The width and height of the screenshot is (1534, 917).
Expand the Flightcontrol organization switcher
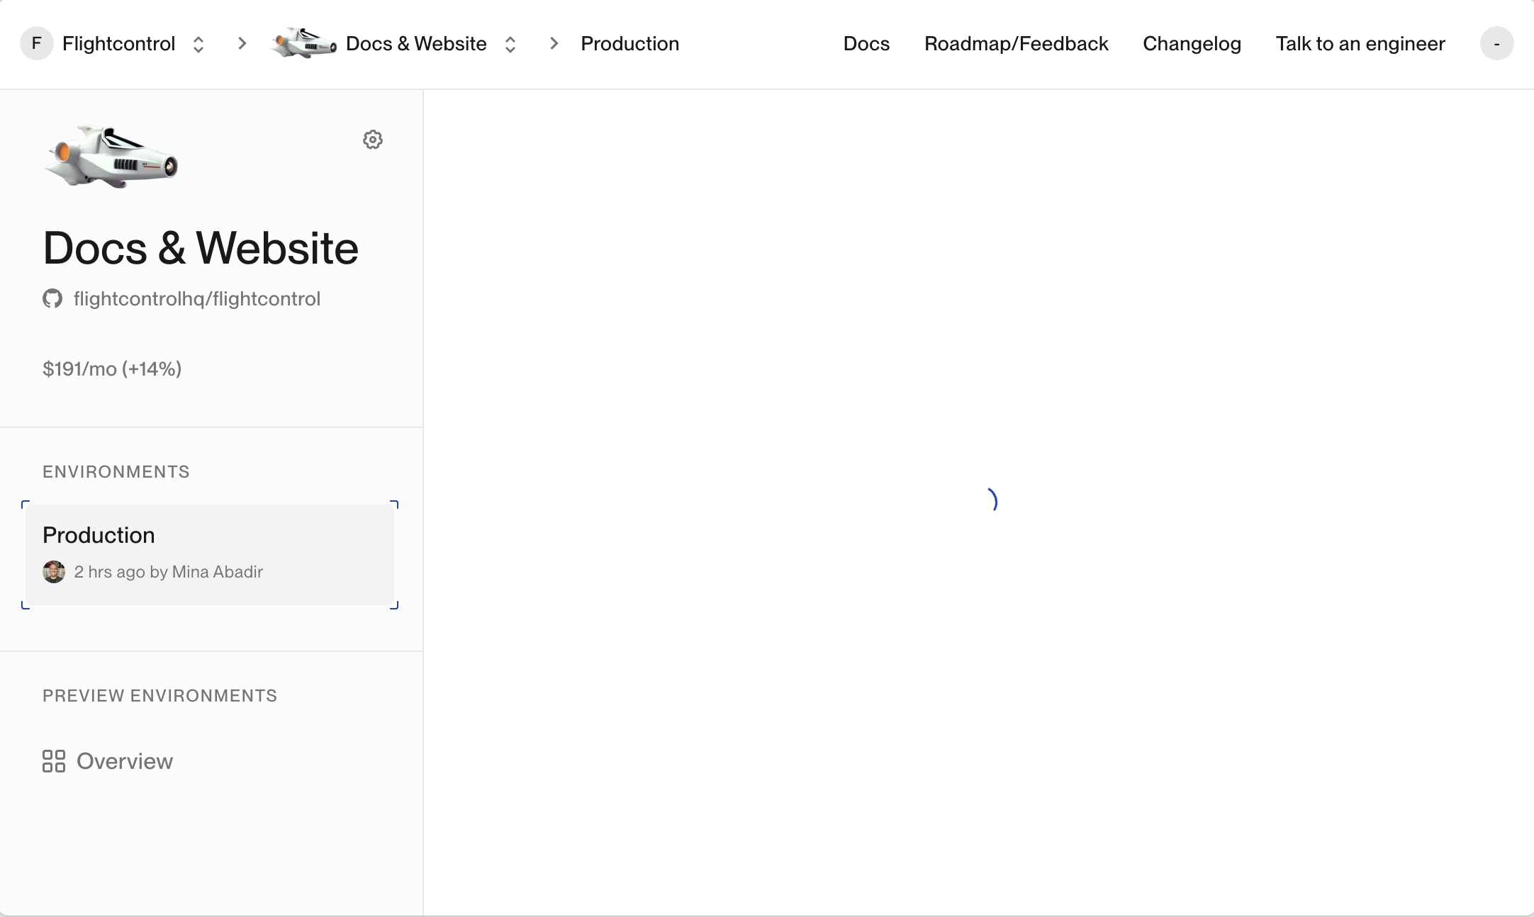(198, 44)
